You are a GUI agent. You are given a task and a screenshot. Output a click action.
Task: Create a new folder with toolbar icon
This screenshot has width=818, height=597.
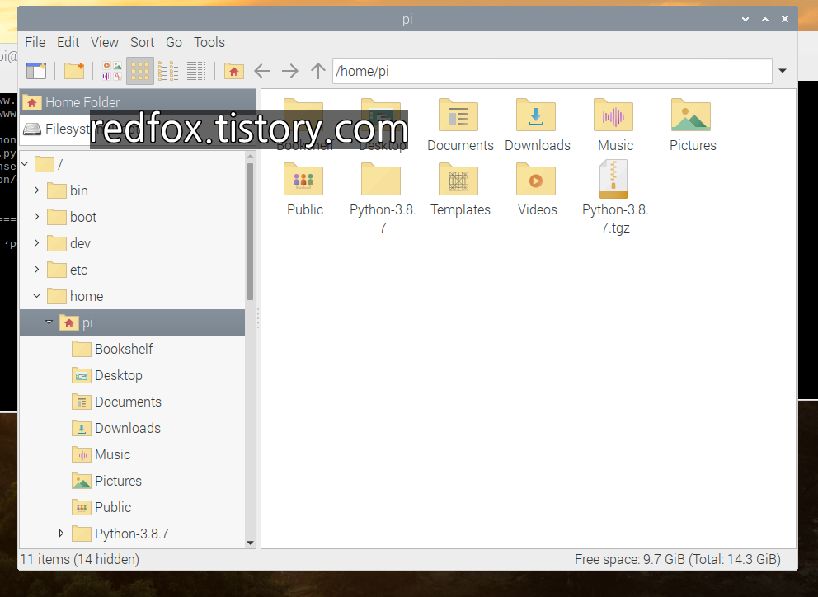pos(74,70)
